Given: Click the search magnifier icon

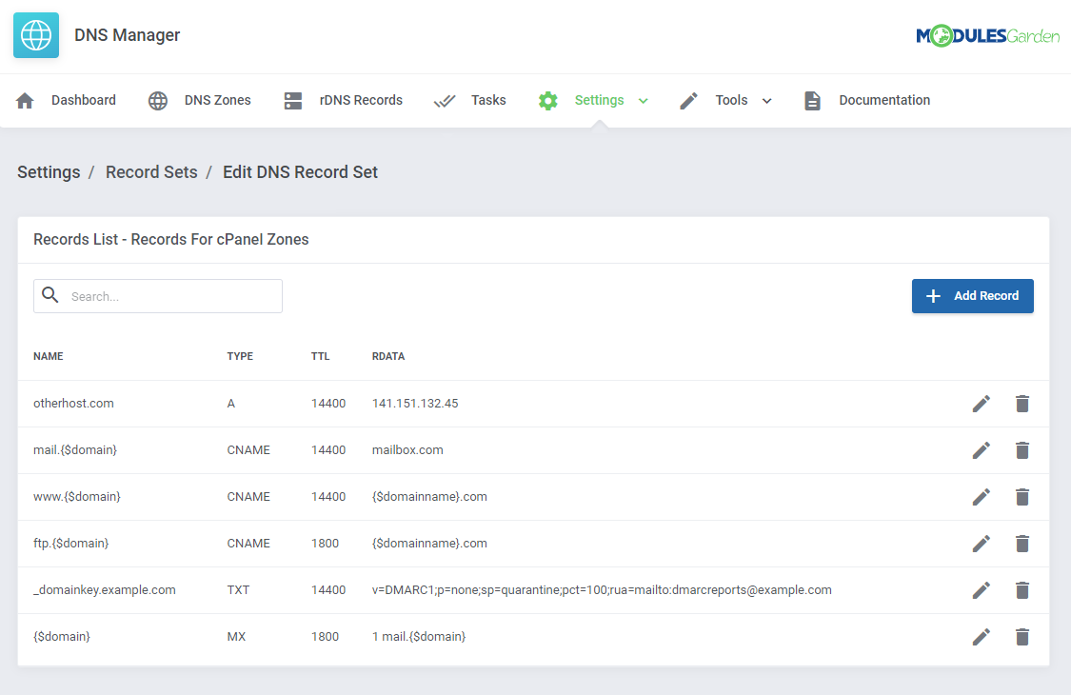Looking at the screenshot, I should (x=50, y=294).
